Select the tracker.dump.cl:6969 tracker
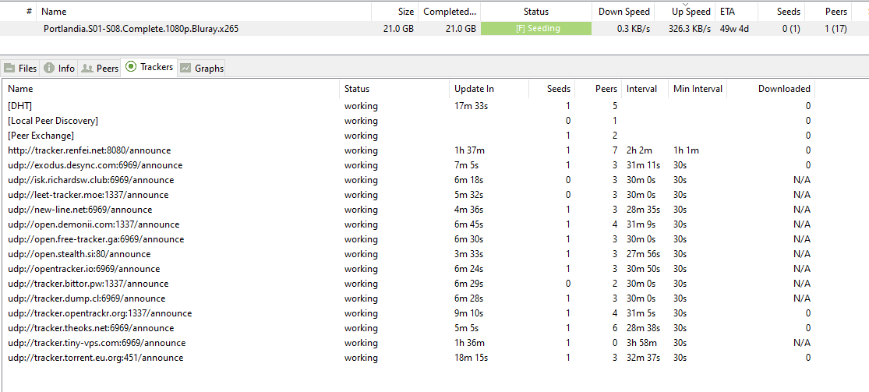This screenshot has width=869, height=392. click(409, 298)
